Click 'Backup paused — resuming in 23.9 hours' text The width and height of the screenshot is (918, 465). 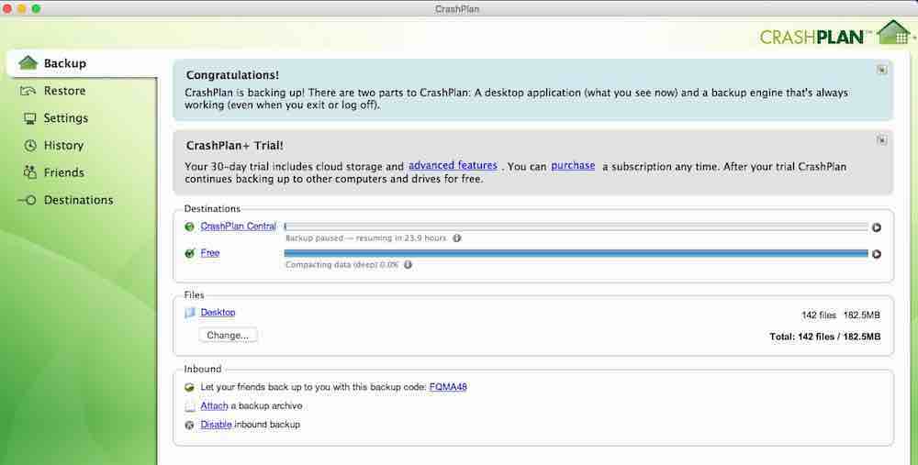(x=366, y=238)
